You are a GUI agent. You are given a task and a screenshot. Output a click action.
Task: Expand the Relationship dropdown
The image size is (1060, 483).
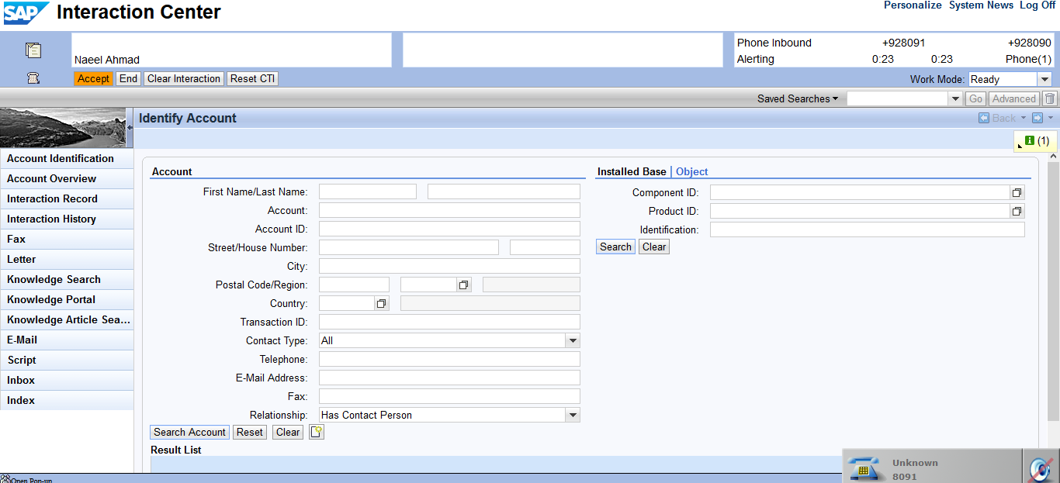(572, 415)
